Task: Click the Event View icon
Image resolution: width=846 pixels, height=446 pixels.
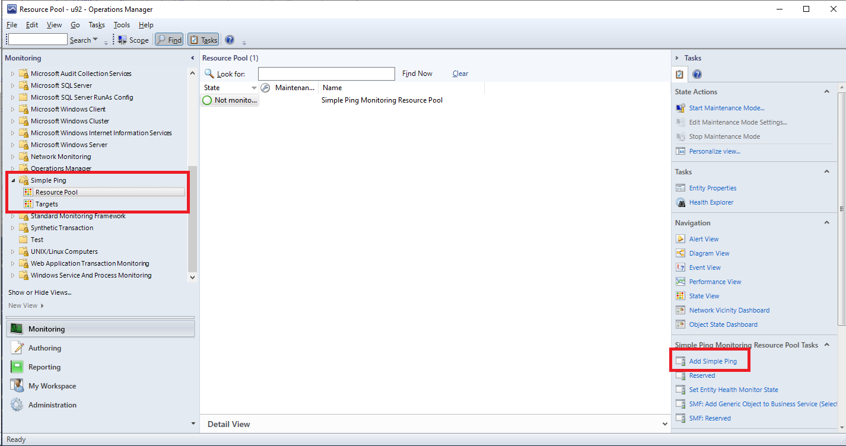Action: [680, 267]
